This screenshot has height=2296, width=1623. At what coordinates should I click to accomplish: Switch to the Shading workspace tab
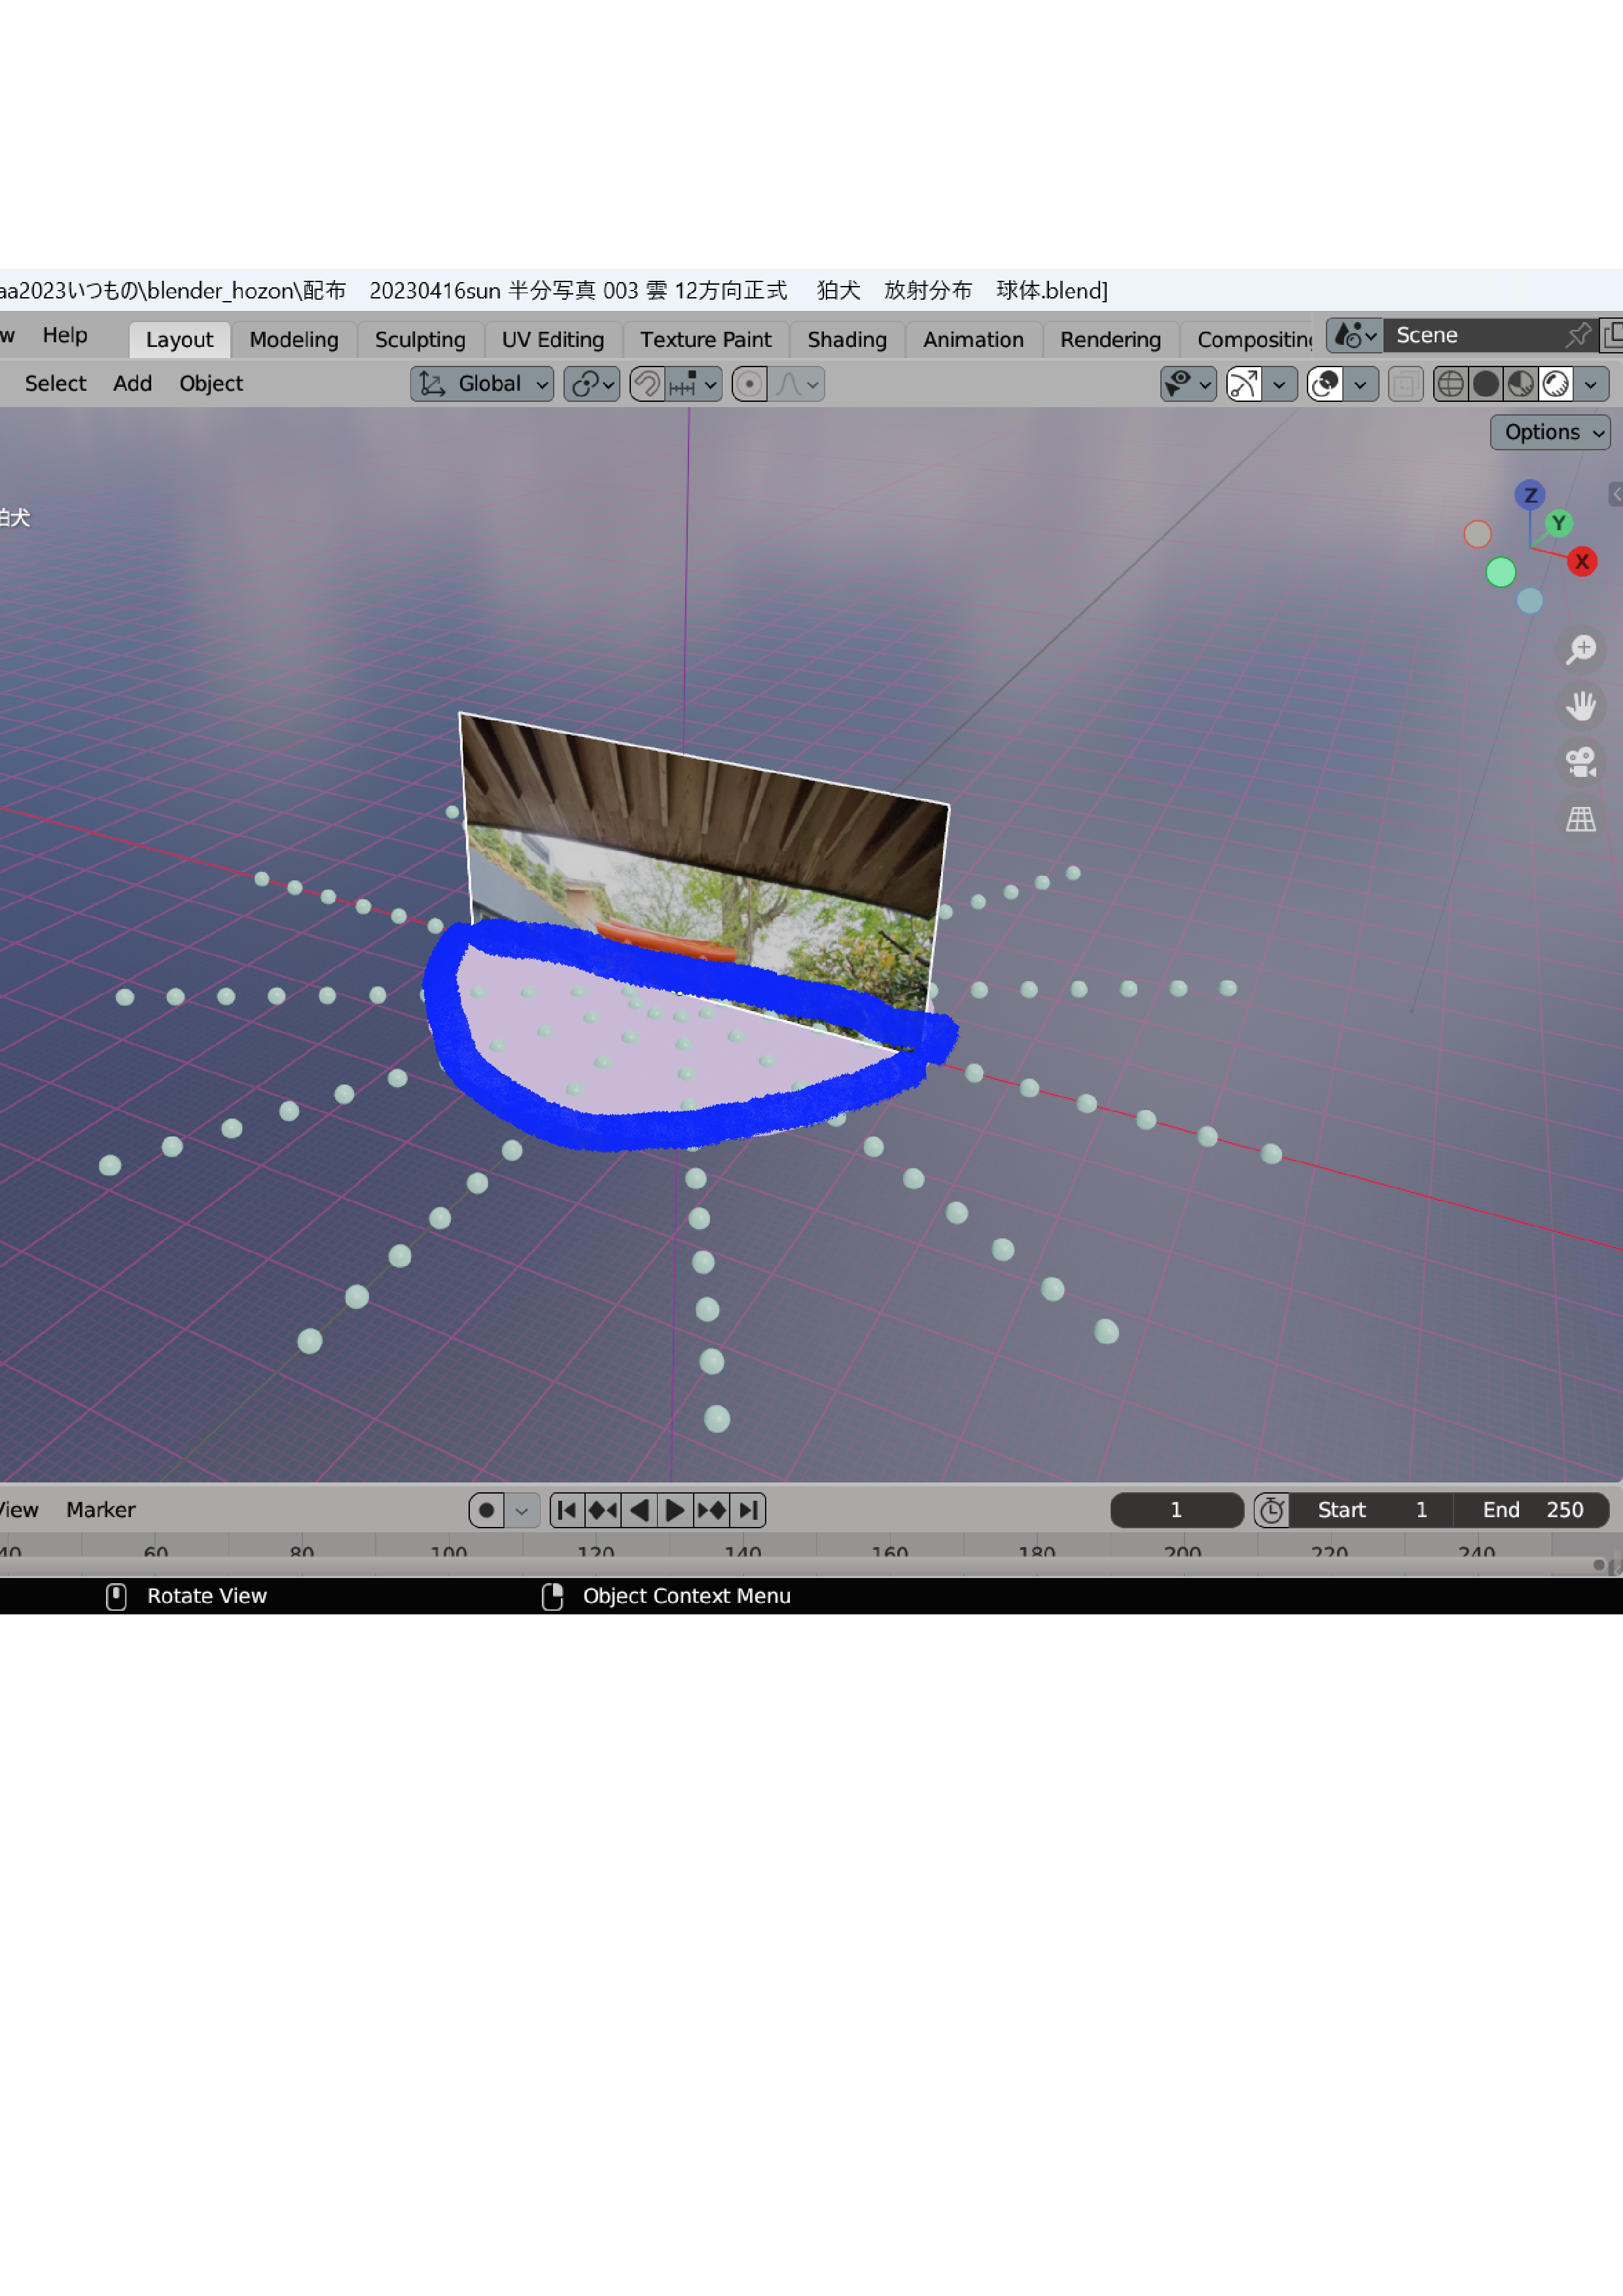click(846, 339)
